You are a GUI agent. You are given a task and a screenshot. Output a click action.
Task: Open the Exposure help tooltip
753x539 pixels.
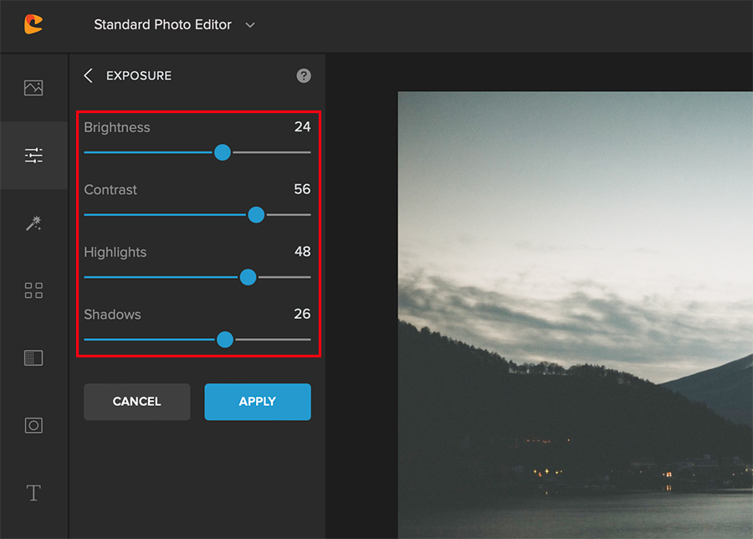tap(304, 75)
